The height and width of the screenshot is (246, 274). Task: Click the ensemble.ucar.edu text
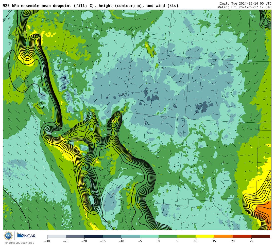click(20, 243)
